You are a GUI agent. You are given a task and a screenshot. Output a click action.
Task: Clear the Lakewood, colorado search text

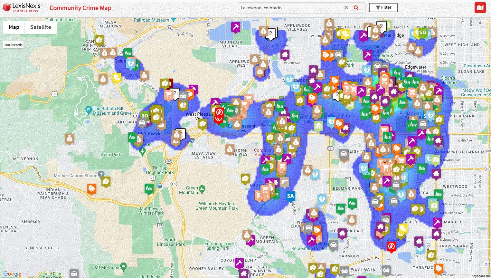(346, 7)
